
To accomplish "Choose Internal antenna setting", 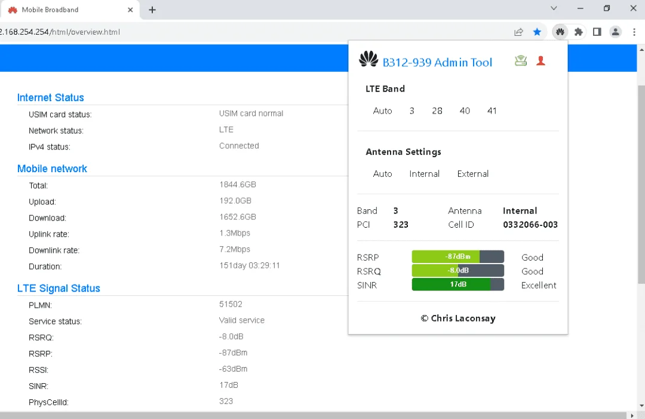I will (x=425, y=174).
